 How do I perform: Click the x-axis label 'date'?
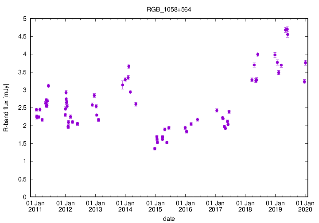point(168,219)
